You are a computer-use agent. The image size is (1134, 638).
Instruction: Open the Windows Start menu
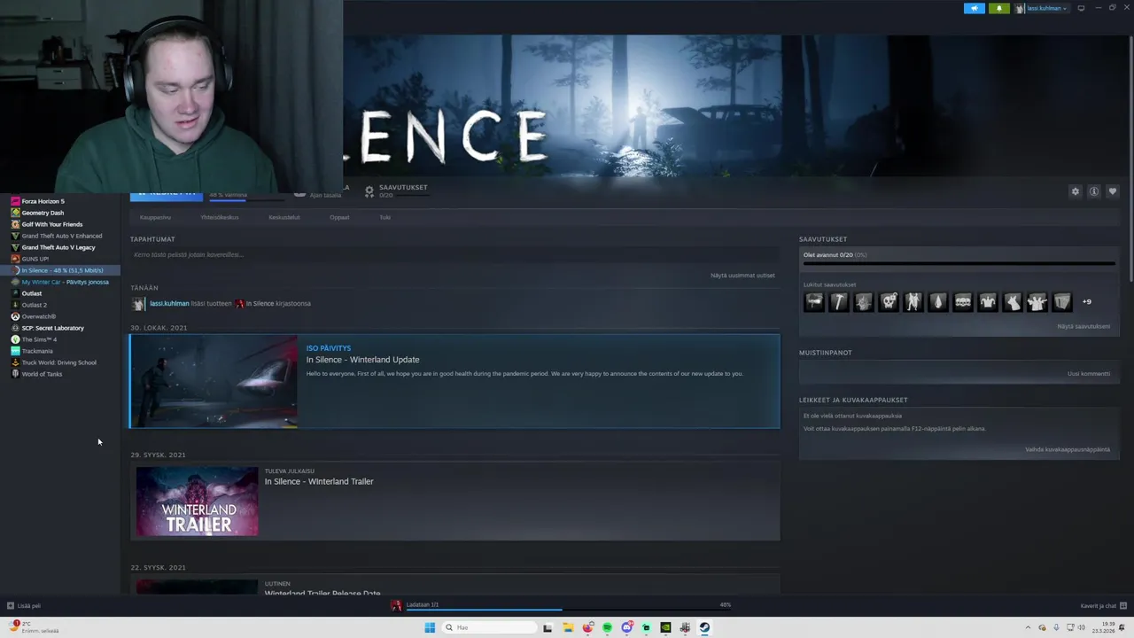click(x=430, y=627)
